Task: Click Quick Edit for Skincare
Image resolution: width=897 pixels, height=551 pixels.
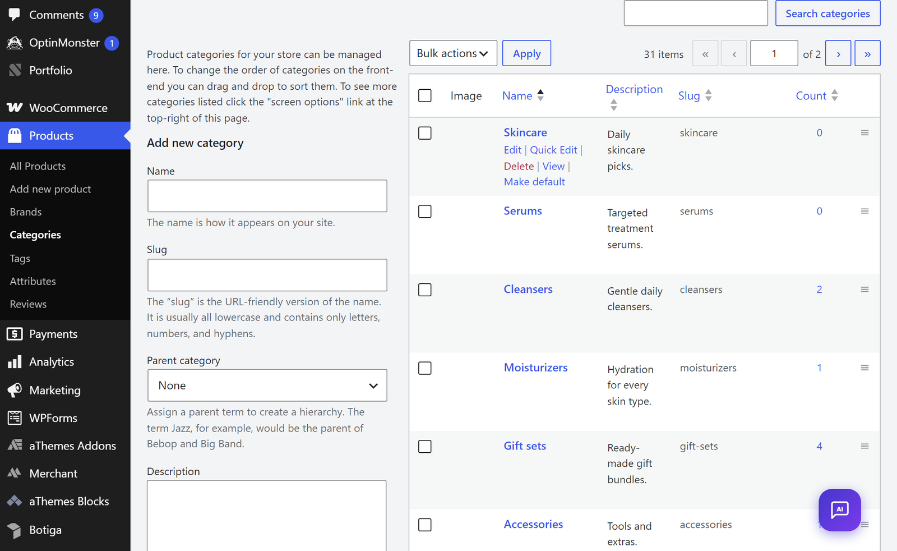Action: pos(553,150)
